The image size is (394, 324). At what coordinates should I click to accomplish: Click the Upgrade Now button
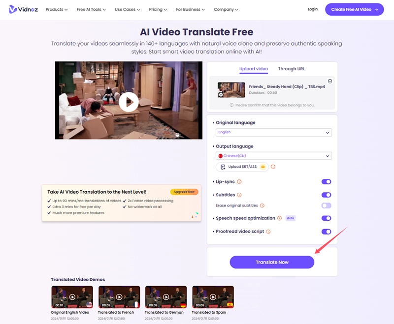pyautogui.click(x=184, y=192)
